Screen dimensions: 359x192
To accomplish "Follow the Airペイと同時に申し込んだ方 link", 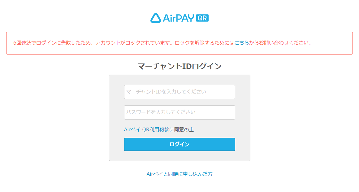I will pyautogui.click(x=179, y=174).
